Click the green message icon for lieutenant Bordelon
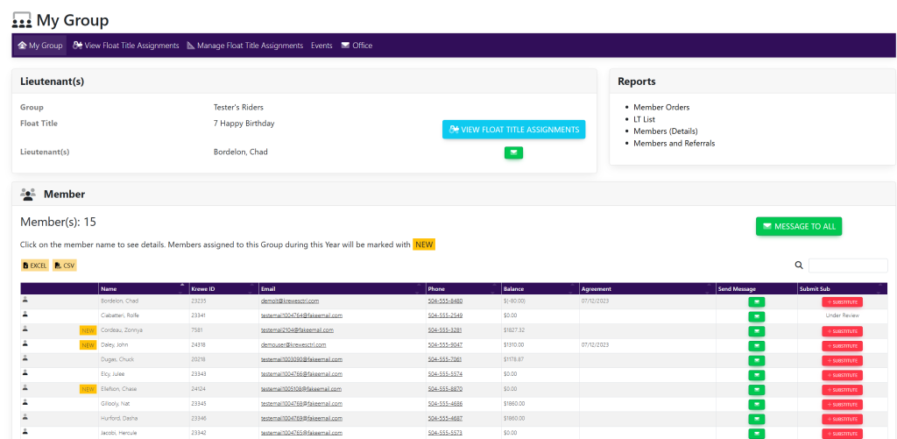Viewport: 897px width, 439px height. coord(513,152)
